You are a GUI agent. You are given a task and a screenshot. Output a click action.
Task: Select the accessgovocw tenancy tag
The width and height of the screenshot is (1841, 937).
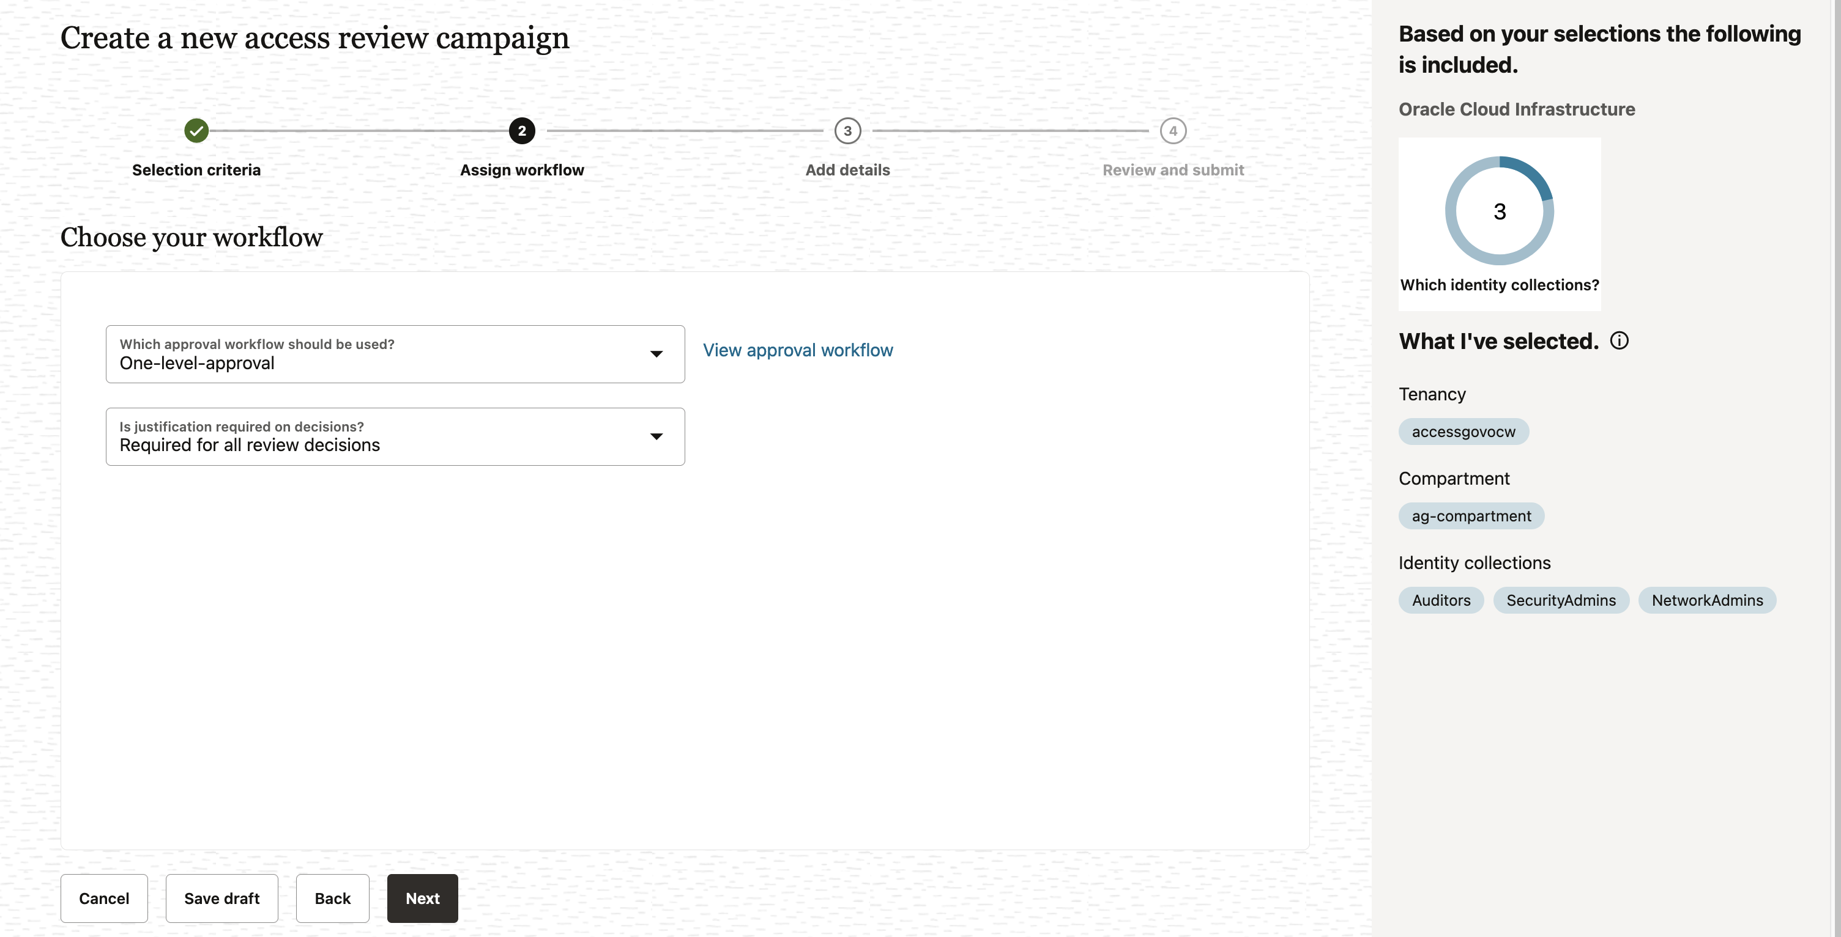(x=1463, y=432)
